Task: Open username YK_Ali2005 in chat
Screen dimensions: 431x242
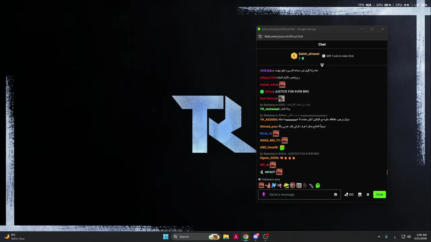Action: coord(269,119)
